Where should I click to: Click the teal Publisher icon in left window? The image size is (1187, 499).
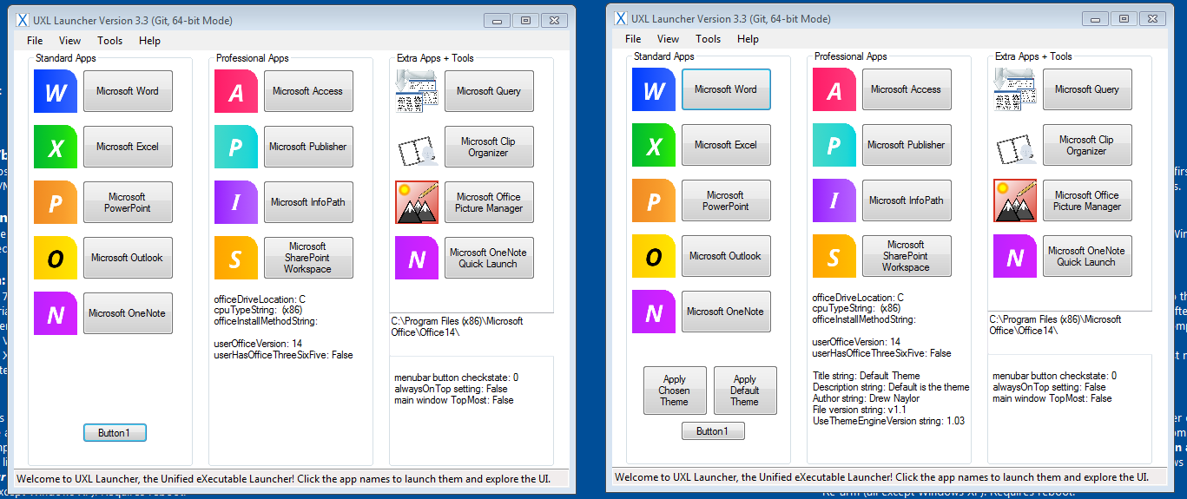click(x=236, y=147)
